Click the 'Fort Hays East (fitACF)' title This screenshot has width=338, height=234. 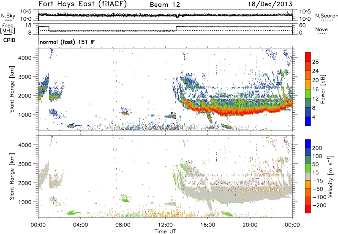click(83, 4)
